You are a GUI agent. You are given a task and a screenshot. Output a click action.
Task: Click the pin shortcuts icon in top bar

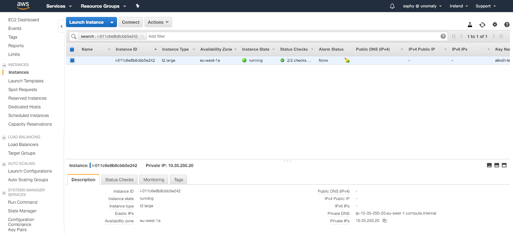tap(138, 6)
